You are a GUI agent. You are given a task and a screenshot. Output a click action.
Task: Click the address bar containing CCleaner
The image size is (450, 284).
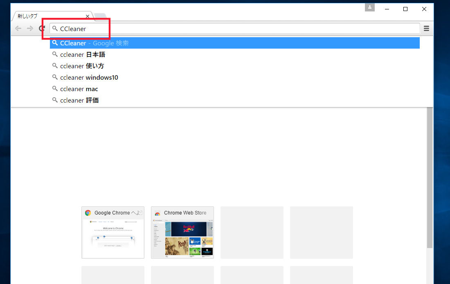click(235, 29)
